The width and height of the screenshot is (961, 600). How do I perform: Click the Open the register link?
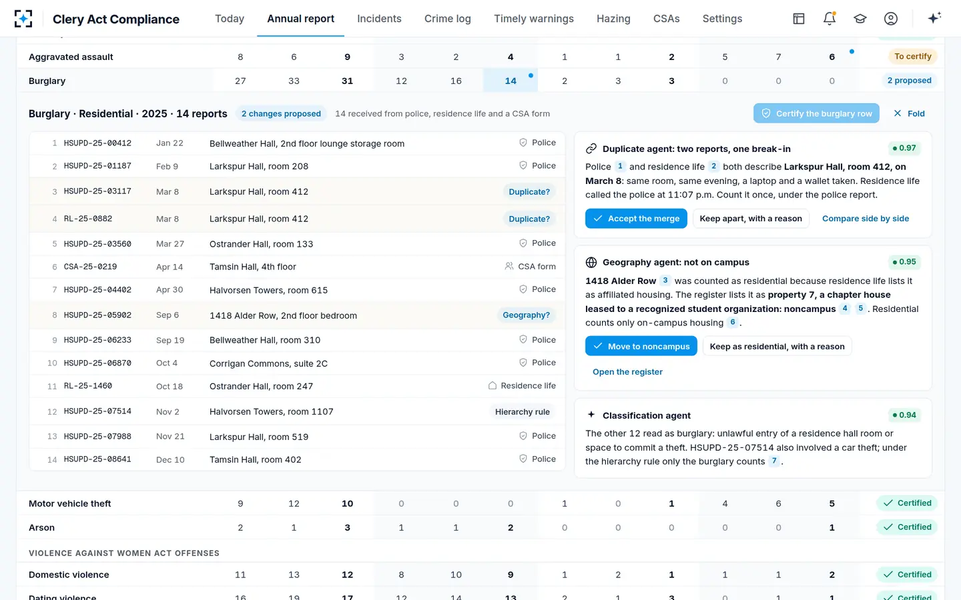pos(627,372)
